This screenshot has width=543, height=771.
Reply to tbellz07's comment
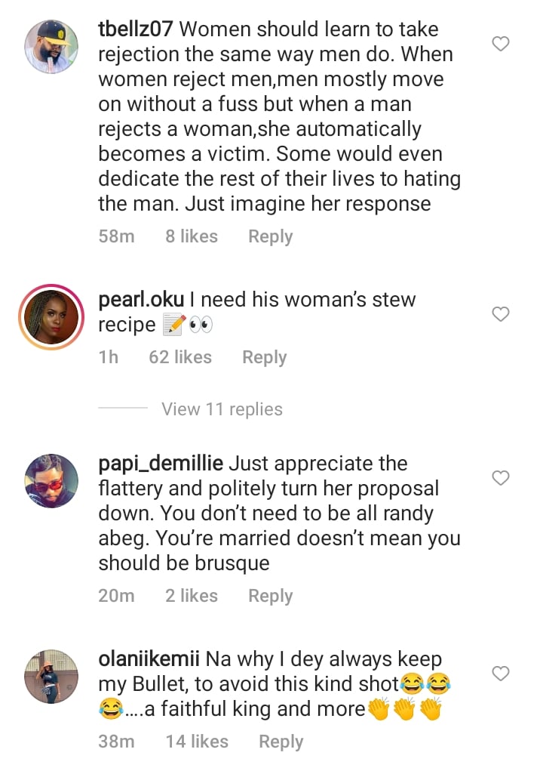click(270, 236)
